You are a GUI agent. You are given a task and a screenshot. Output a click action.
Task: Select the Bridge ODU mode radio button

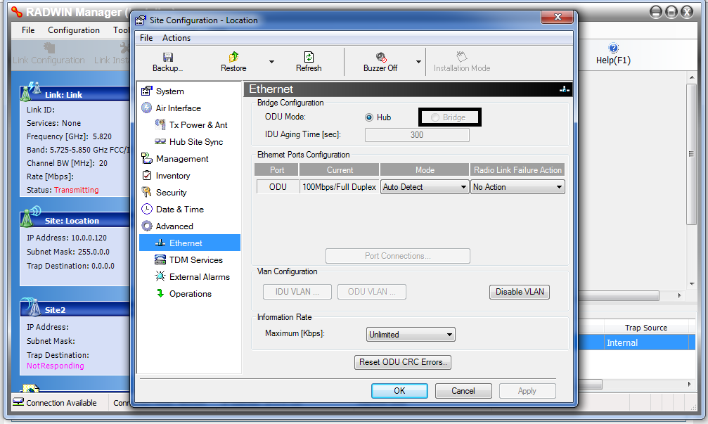[x=435, y=117]
